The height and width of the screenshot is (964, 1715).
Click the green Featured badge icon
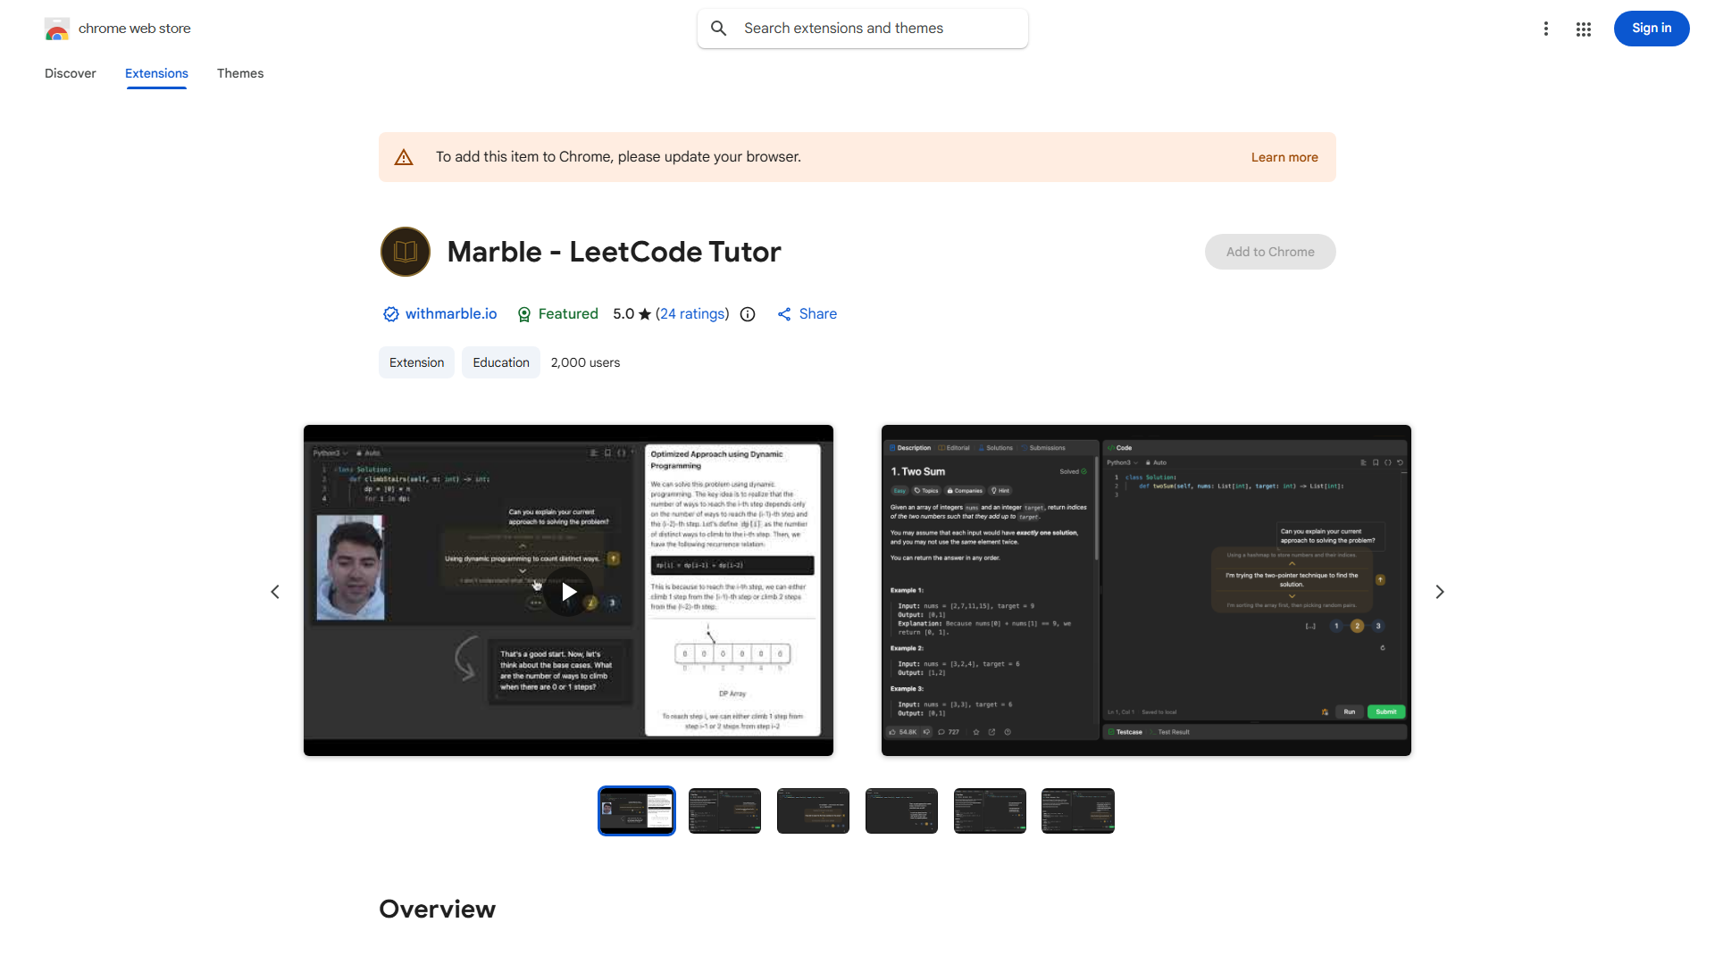524,315
